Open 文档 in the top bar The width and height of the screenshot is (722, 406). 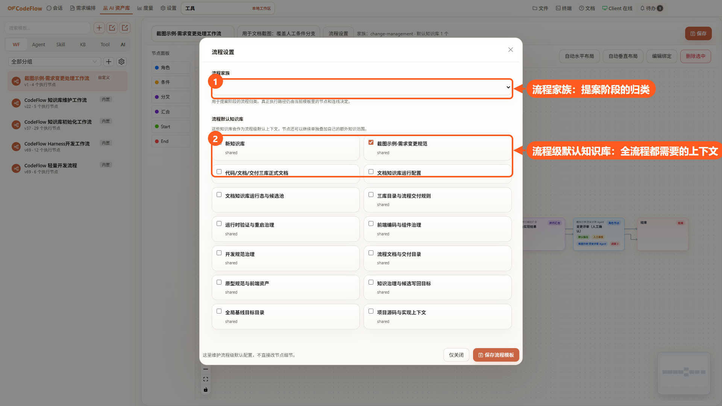pyautogui.click(x=587, y=8)
